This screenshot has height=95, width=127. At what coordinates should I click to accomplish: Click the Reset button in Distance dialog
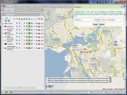(x=95, y=24)
